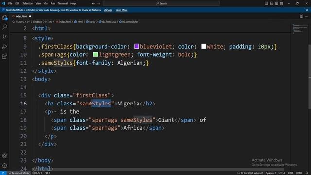Viewport: 311px width, 175px height.
Task: Click the minimap code preview
Action: (300, 29)
